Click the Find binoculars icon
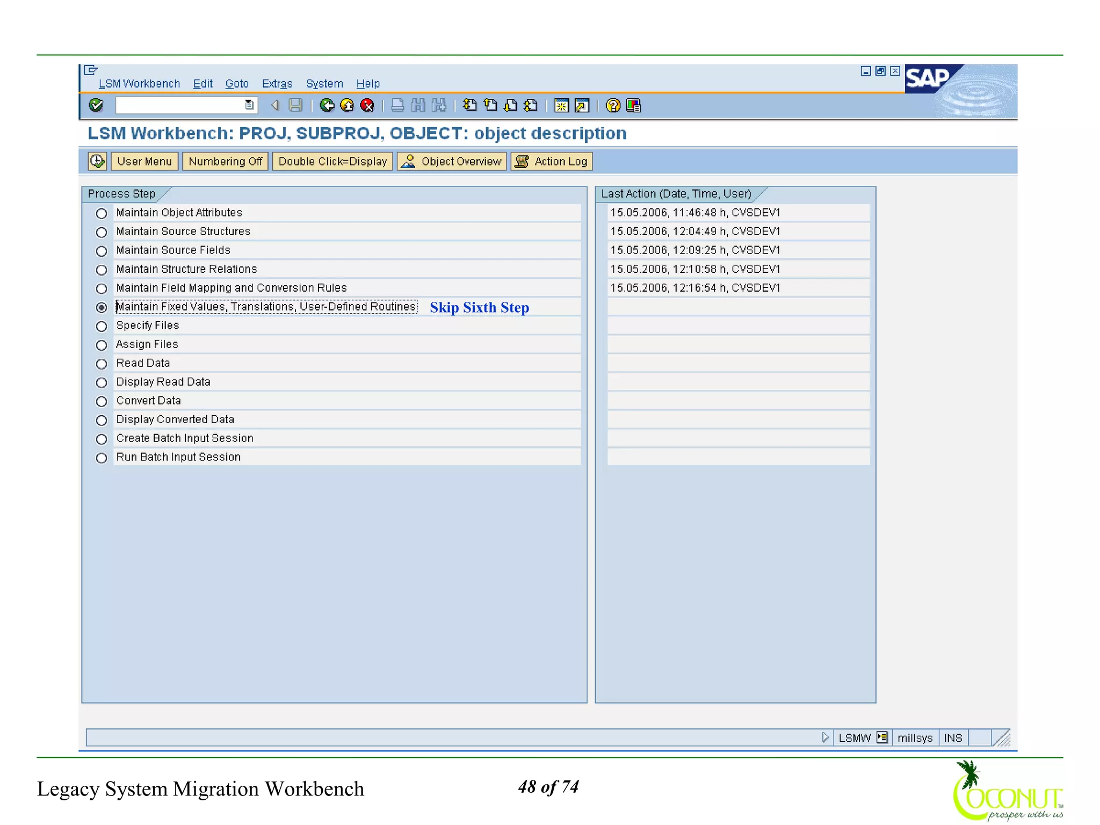 418,105
